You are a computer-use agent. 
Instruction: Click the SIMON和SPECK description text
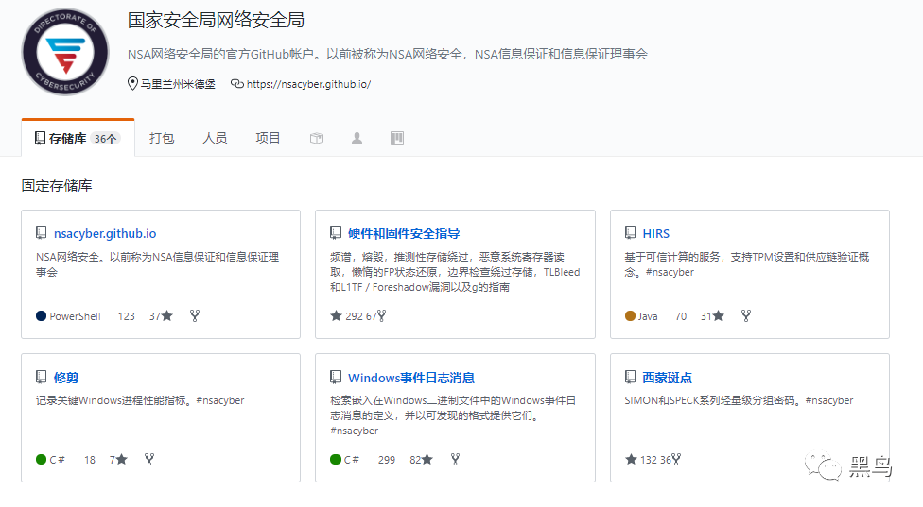[739, 400]
